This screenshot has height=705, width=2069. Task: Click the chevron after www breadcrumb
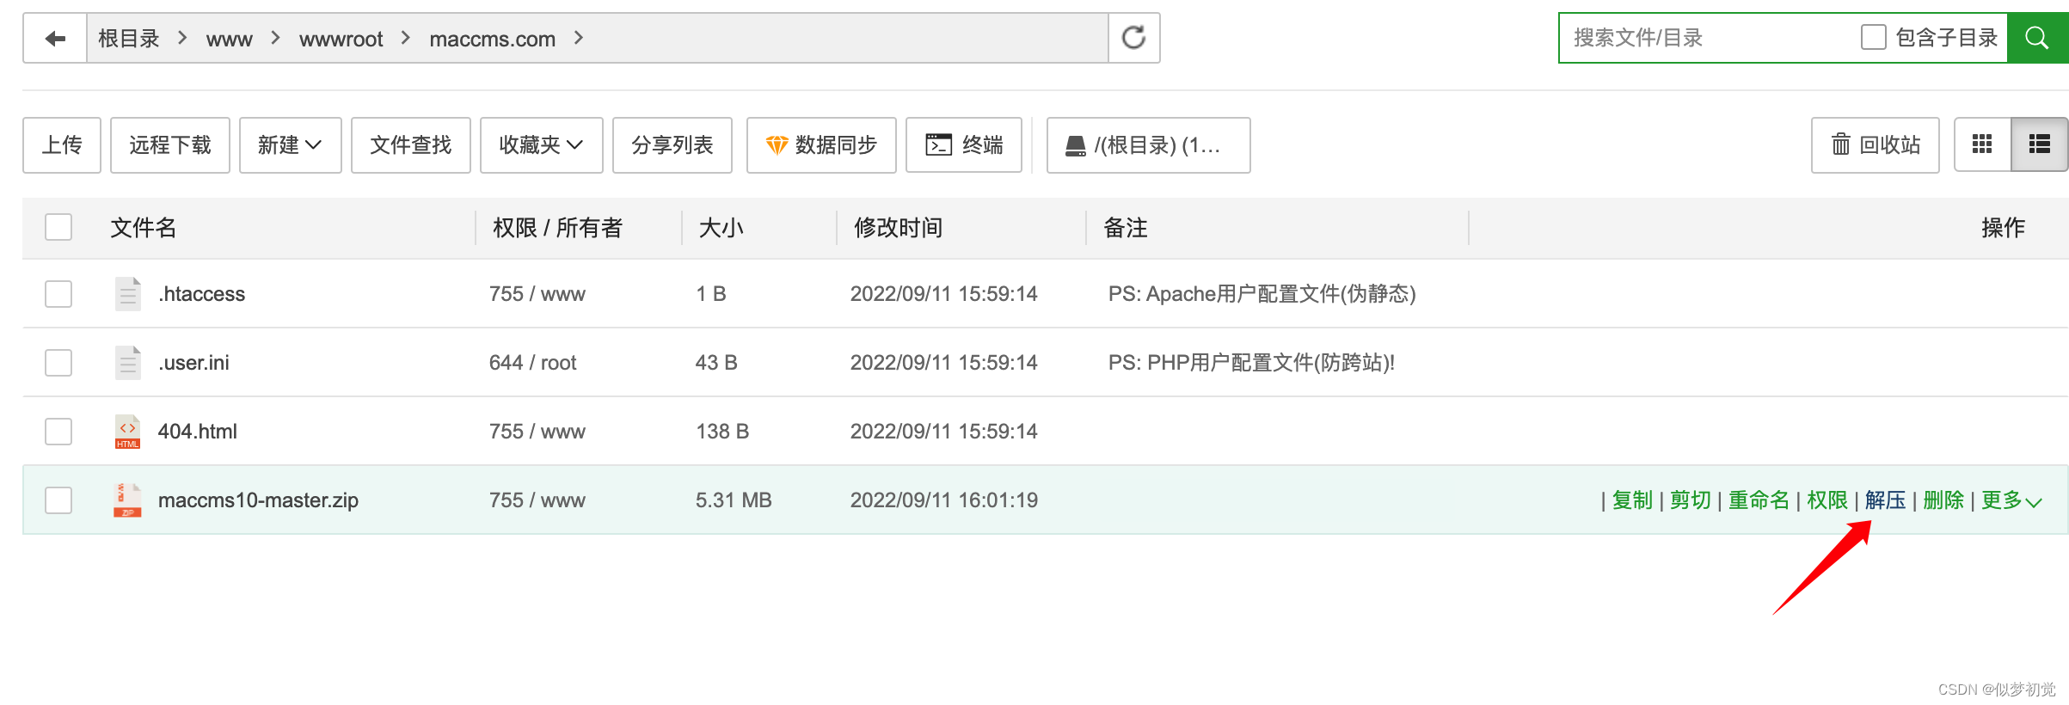pos(275,38)
